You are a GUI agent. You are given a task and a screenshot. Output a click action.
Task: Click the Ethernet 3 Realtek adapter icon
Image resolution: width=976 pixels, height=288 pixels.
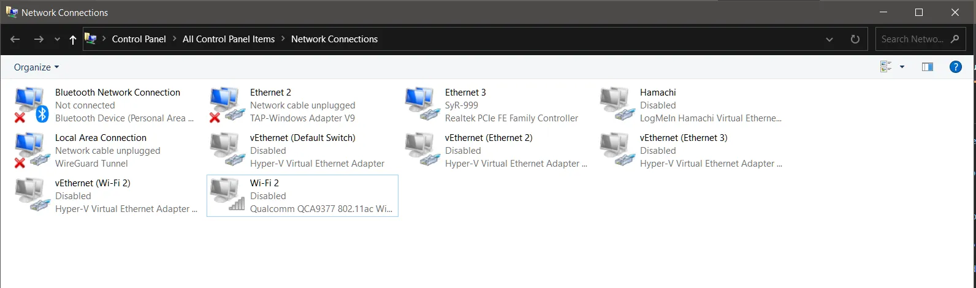[421, 105]
